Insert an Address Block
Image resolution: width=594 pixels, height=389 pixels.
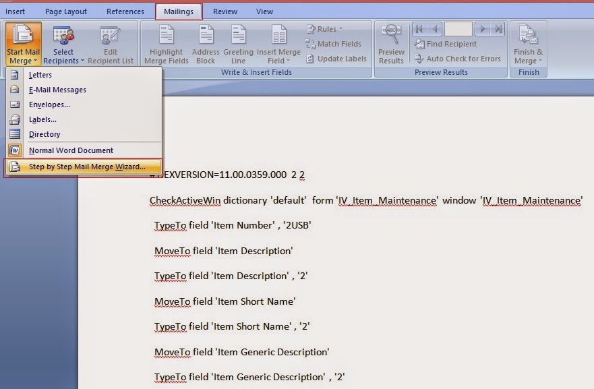pos(206,44)
